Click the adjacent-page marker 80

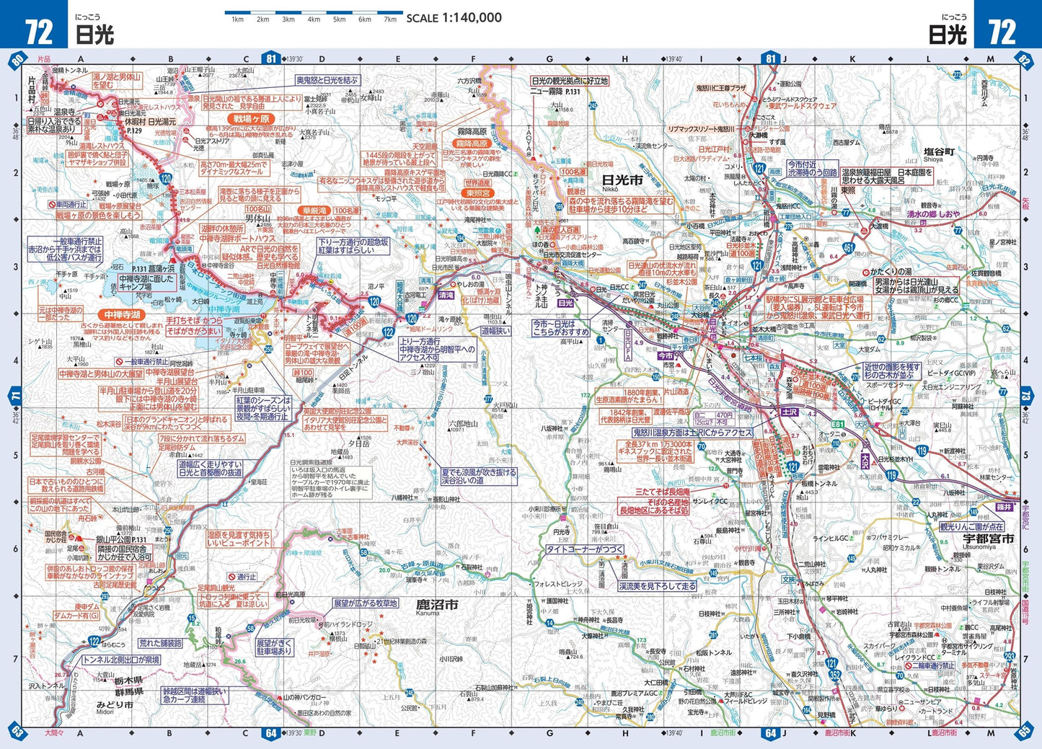(17, 60)
